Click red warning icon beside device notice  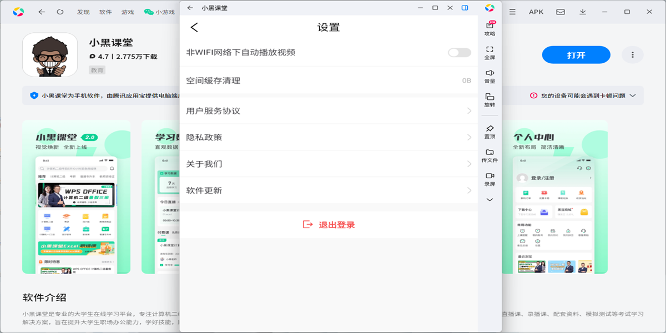pyautogui.click(x=534, y=95)
